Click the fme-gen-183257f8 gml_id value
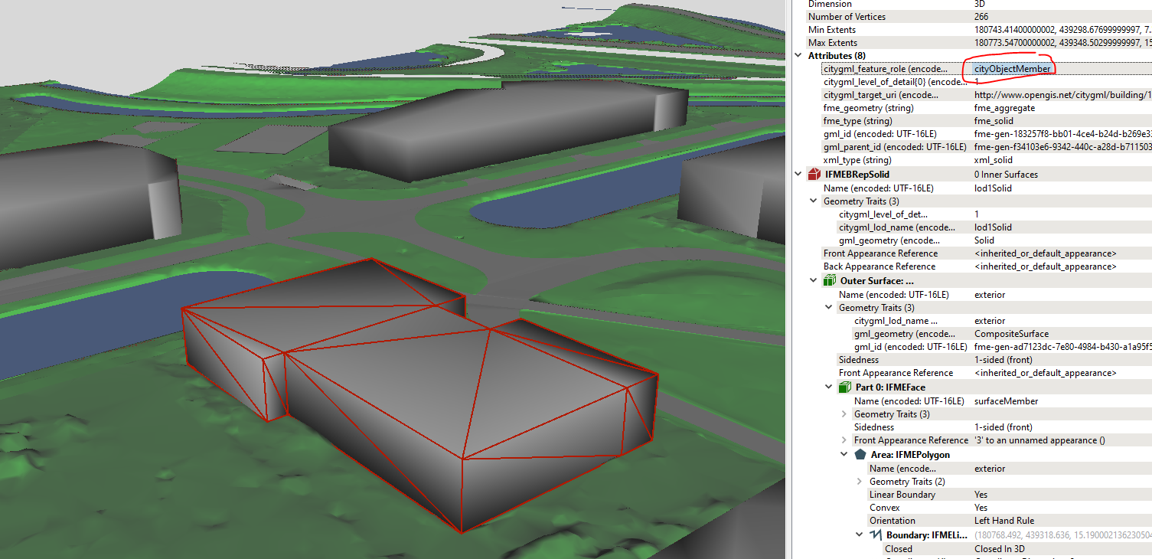The width and height of the screenshot is (1152, 559). tap(1062, 134)
